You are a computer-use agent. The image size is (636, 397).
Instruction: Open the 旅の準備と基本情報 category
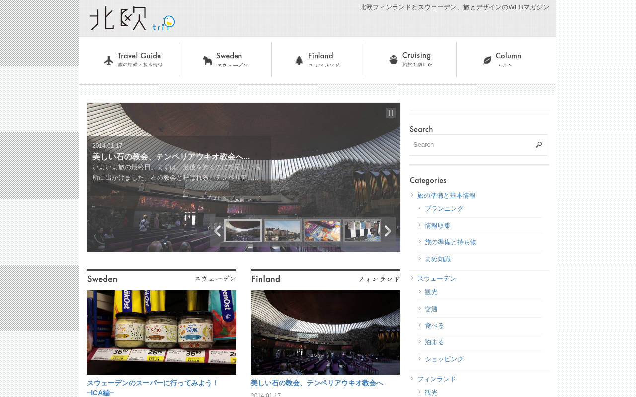pyautogui.click(x=446, y=196)
